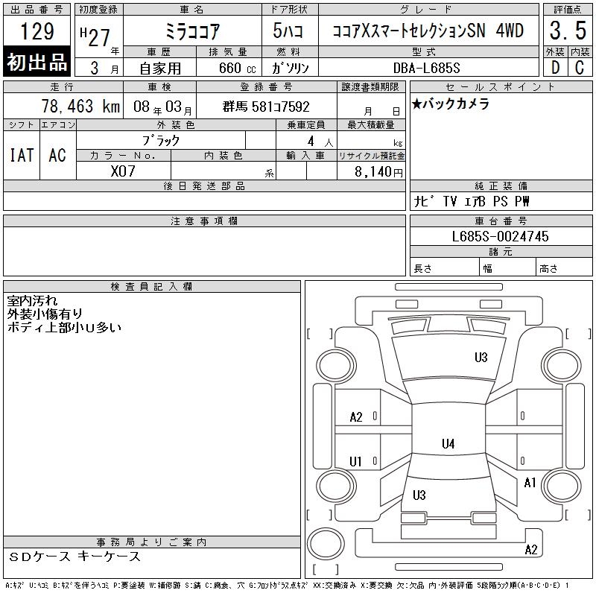Click sales point ★バックカメラ
Viewport: 596px width, 596px height.
coord(451,104)
